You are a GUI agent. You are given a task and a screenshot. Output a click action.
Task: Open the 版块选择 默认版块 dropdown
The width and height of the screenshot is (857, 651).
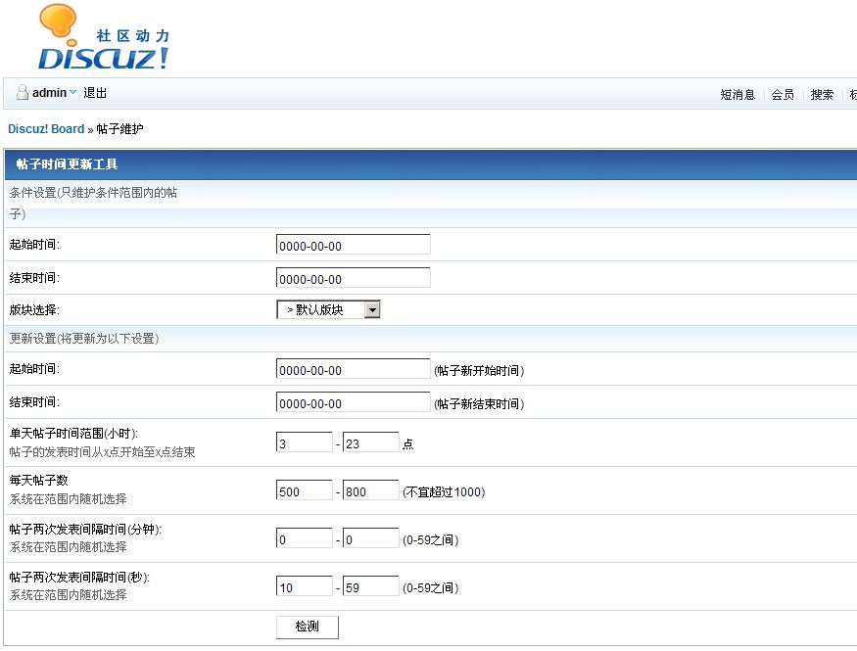(x=328, y=309)
